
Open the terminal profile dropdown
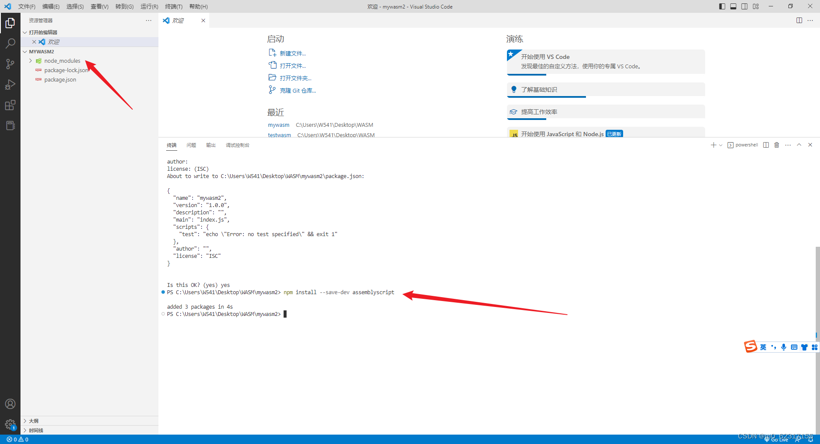[x=720, y=145]
